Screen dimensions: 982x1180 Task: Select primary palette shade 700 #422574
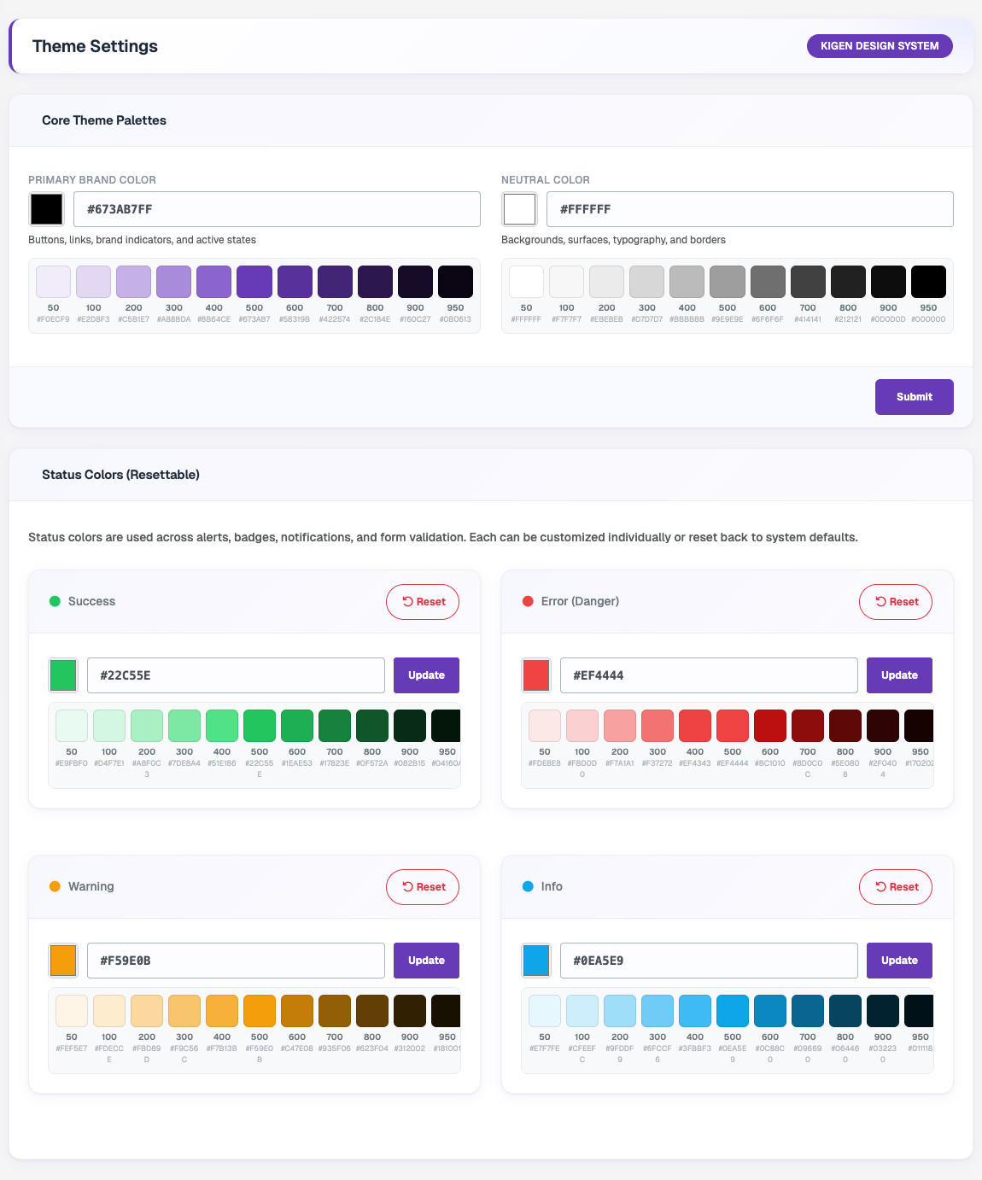pyautogui.click(x=335, y=282)
